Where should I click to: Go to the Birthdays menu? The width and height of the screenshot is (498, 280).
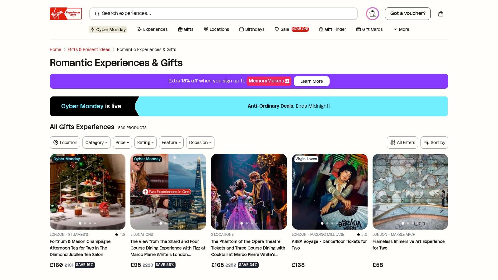click(x=252, y=29)
